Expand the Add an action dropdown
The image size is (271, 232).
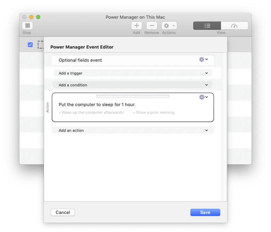pos(133,130)
